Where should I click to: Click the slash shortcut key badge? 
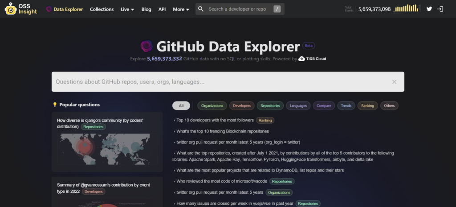277,9
